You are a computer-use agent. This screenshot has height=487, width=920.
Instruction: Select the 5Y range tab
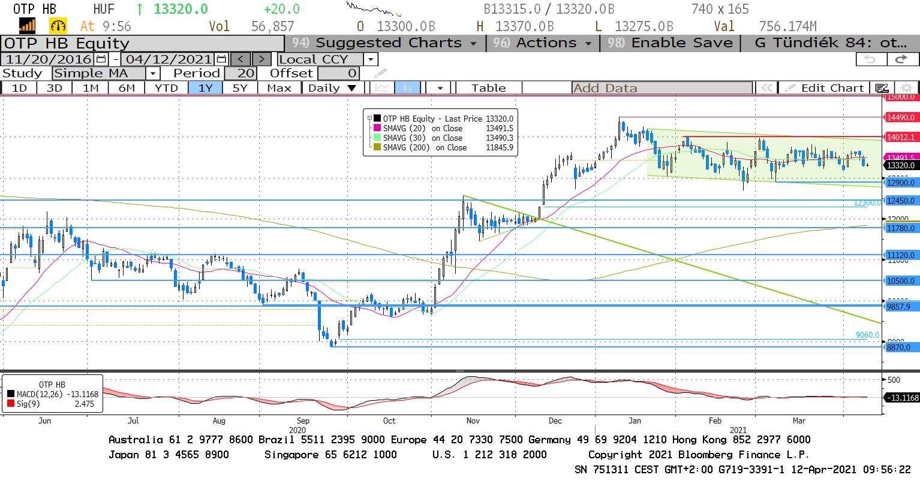(x=240, y=88)
